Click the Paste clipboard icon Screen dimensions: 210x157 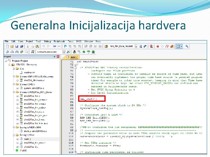click(x=37, y=46)
